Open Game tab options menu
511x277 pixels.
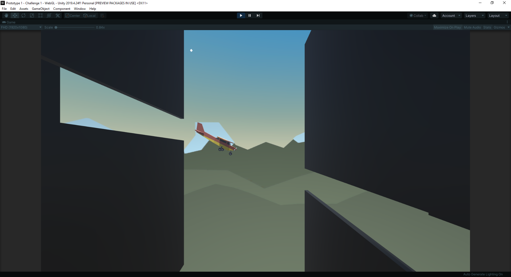pyautogui.click(x=507, y=22)
